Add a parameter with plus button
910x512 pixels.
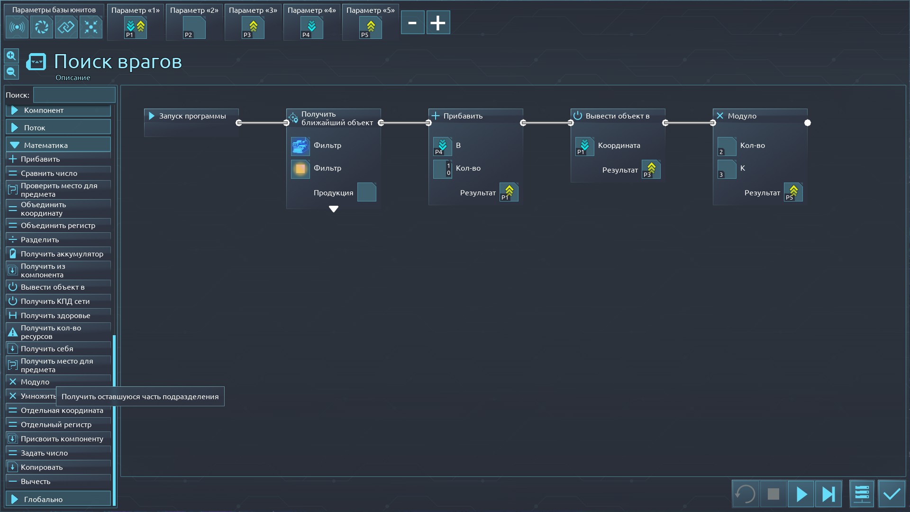point(438,23)
